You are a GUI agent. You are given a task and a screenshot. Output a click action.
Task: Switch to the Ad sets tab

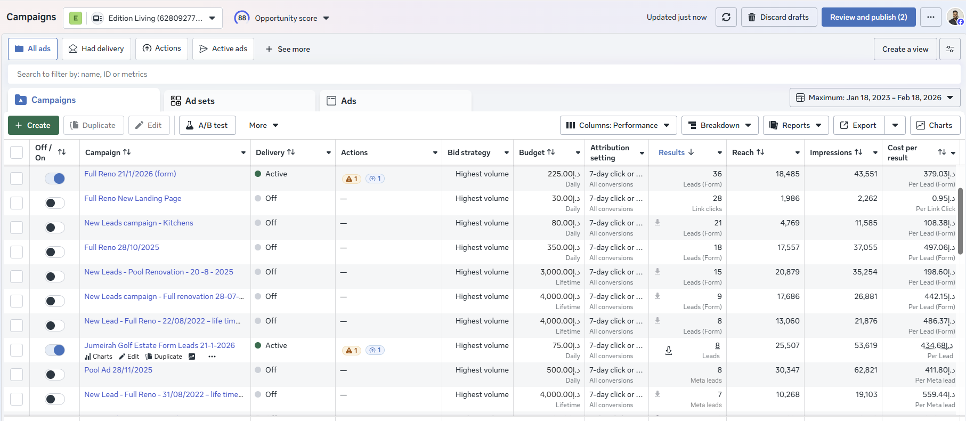[240, 101]
